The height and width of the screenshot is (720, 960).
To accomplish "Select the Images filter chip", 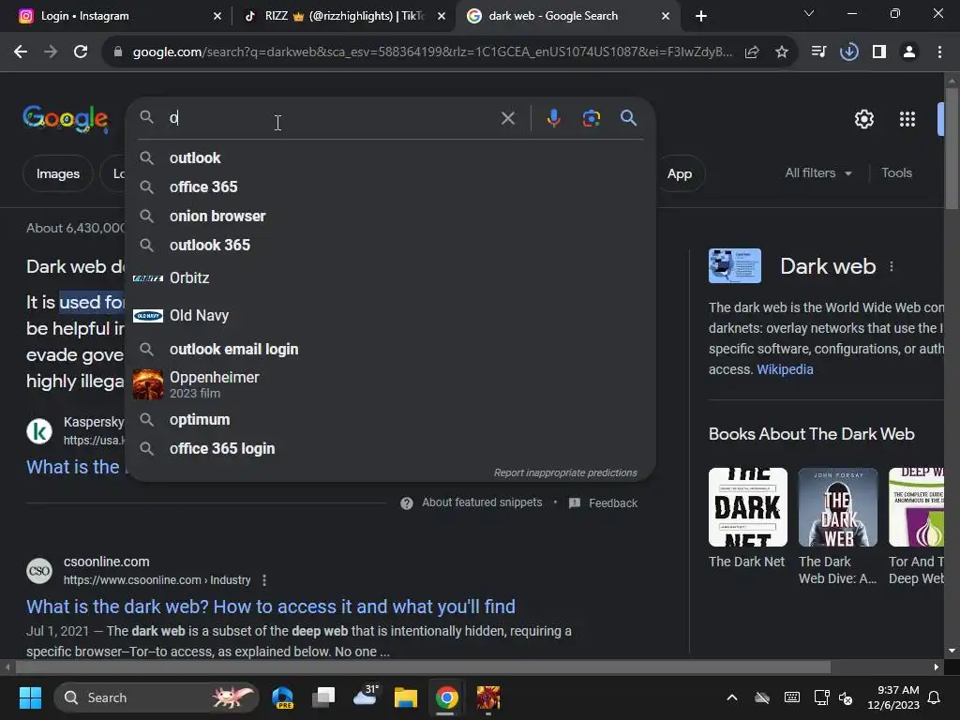I will (57, 173).
